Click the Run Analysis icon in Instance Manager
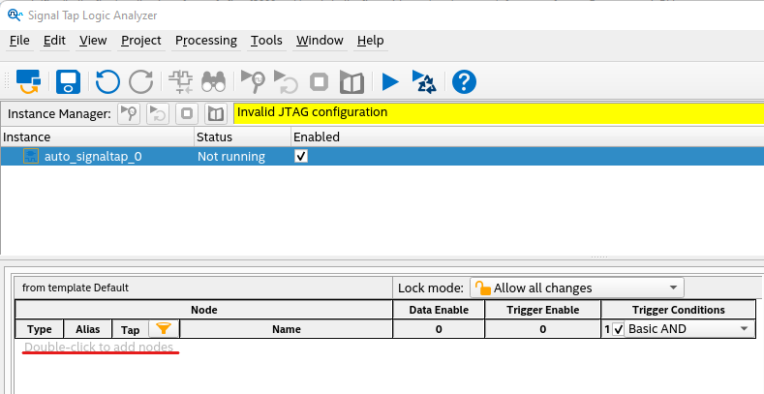This screenshot has width=764, height=394. pyautogui.click(x=130, y=113)
